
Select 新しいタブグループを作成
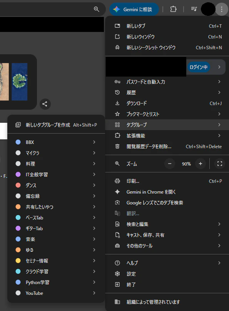56,125
